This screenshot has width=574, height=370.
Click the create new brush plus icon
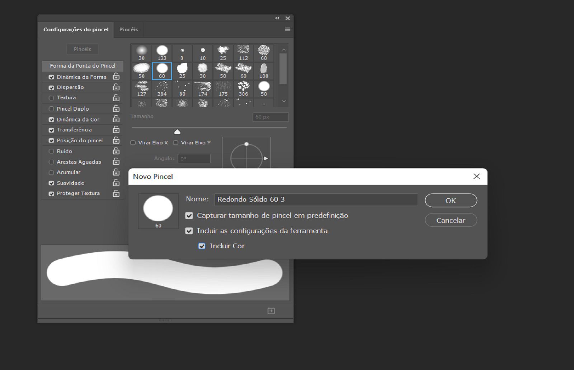[271, 311]
